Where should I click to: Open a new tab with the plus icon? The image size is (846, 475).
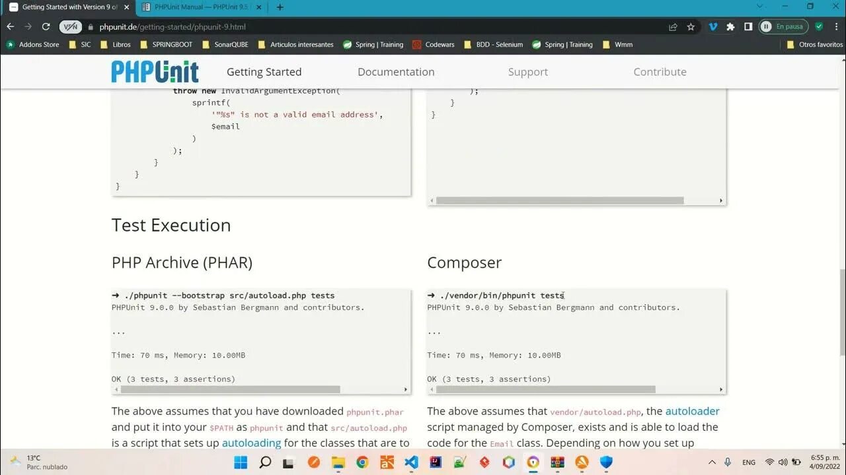280,7
